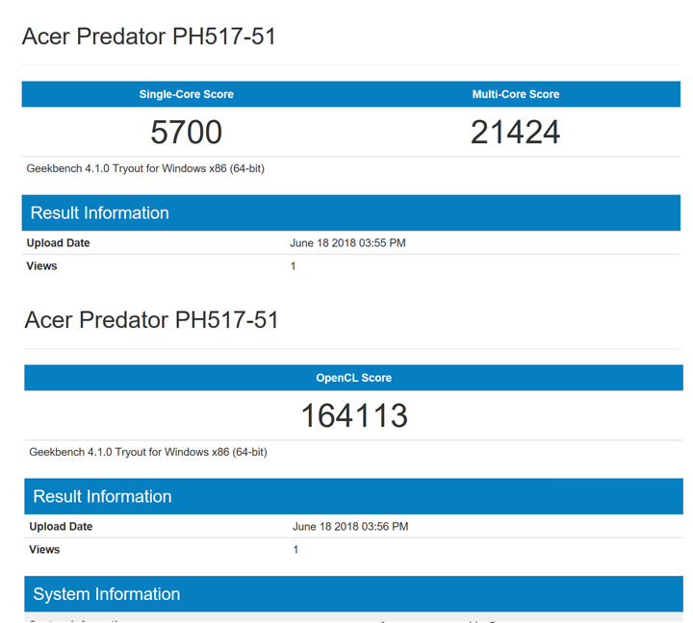The height and width of the screenshot is (623, 693).
Task: Click Result Information header below the OpenCL score
Action: point(102,496)
